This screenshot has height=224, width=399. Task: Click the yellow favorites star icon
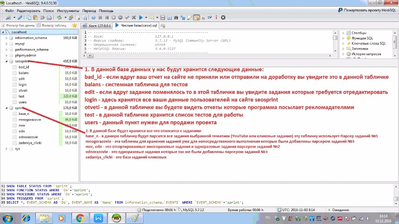[x=74, y=25]
